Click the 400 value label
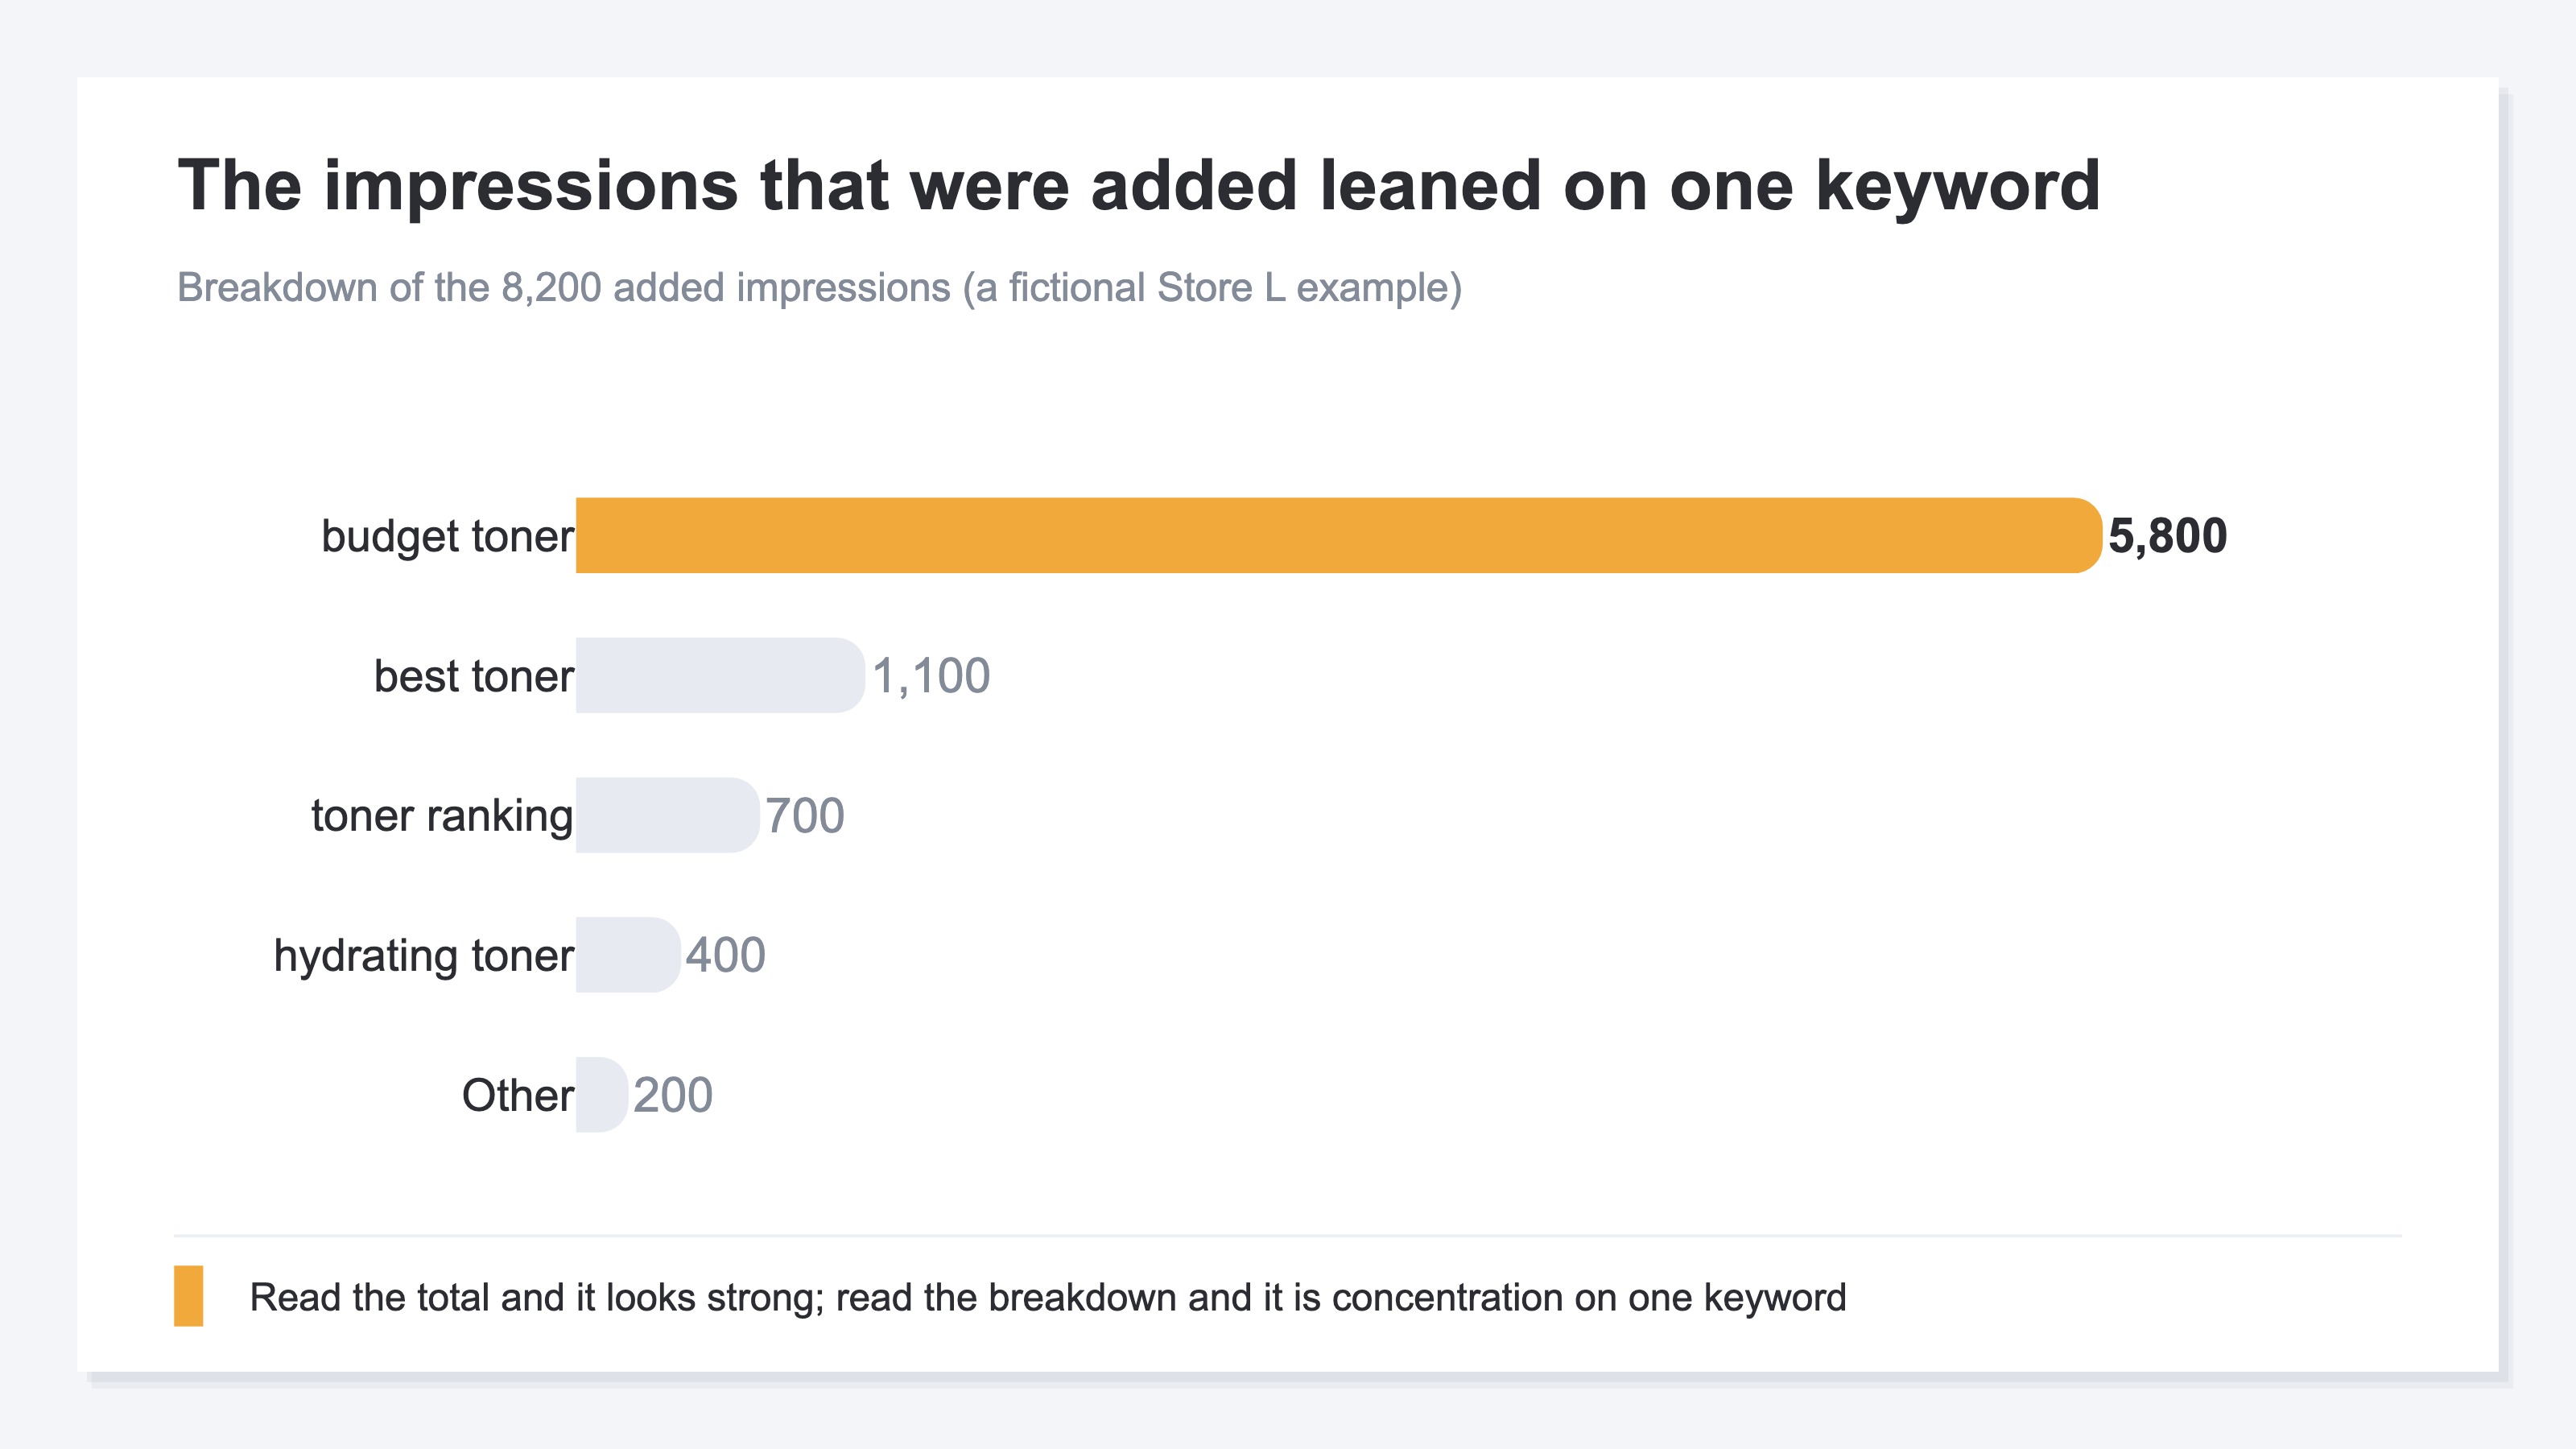The image size is (2576, 1449). [x=725, y=956]
